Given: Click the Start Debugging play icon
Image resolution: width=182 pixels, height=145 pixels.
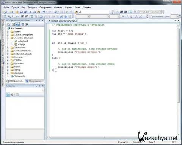Looking at the screenshot, I should click(67, 12).
